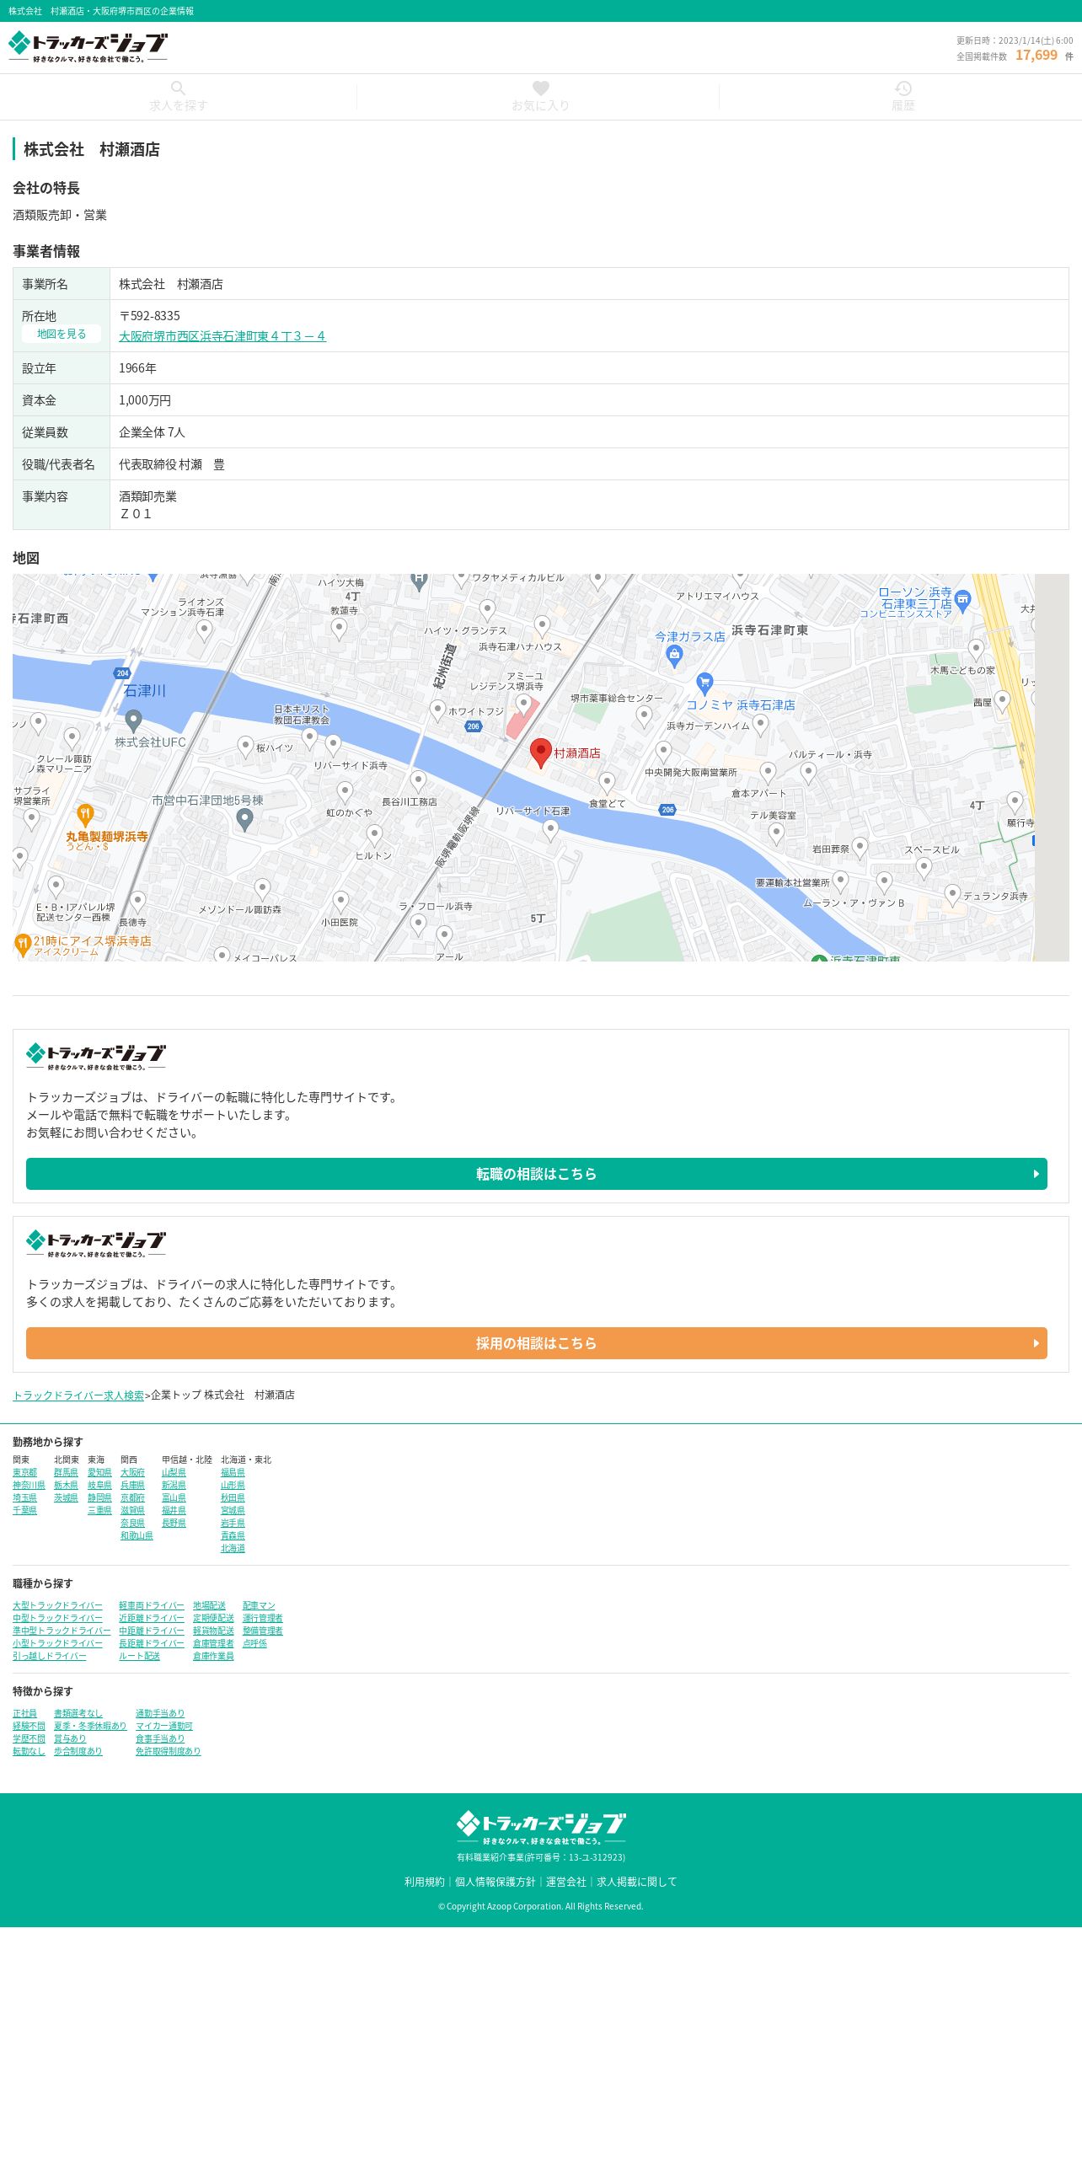1082x2164 pixels.
Task: Open 賞与あり feature link
Action: [x=70, y=1739]
